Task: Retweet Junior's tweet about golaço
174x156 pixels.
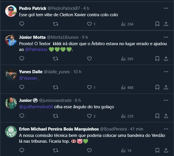Action: click(55, 116)
